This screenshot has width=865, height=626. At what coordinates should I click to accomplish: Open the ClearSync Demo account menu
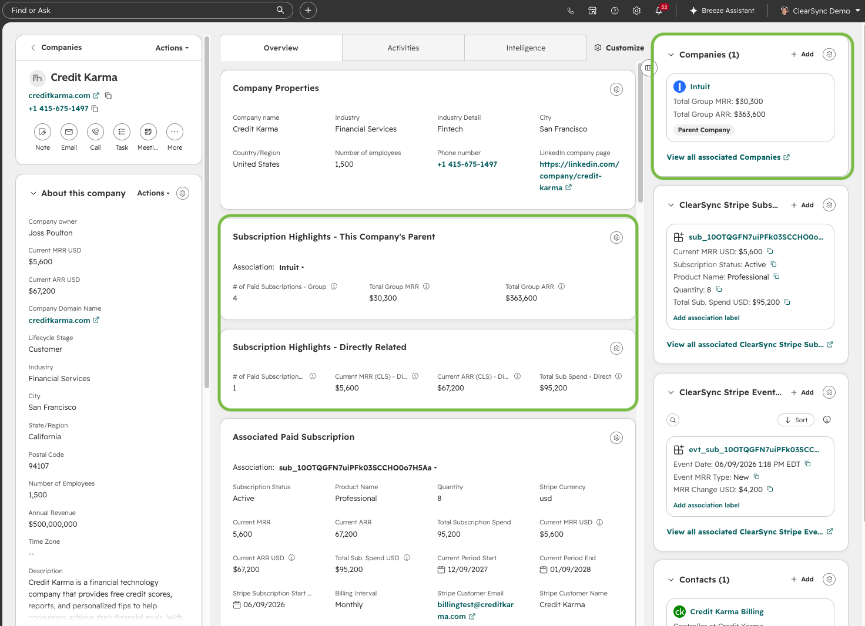[x=819, y=11]
